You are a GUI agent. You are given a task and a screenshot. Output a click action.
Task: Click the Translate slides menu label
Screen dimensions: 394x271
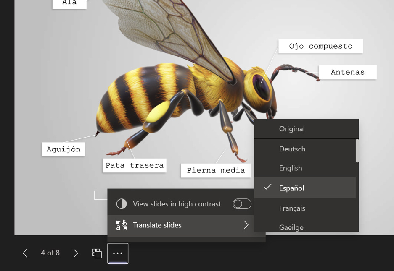157,225
